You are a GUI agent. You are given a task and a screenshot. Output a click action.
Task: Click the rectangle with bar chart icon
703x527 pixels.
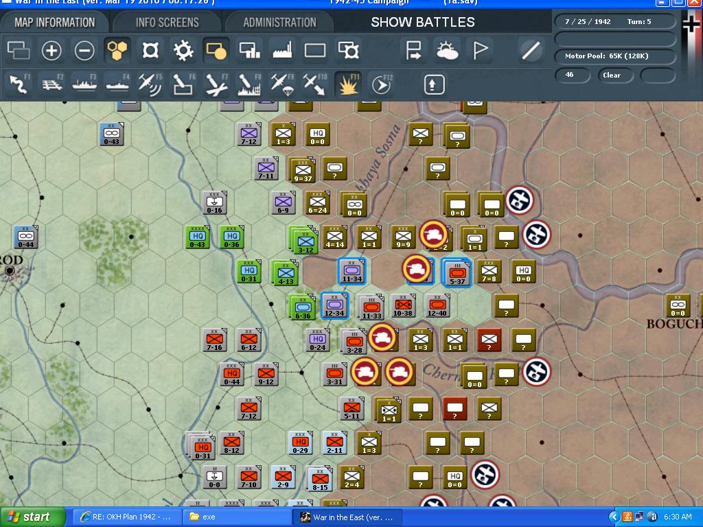pos(249,50)
